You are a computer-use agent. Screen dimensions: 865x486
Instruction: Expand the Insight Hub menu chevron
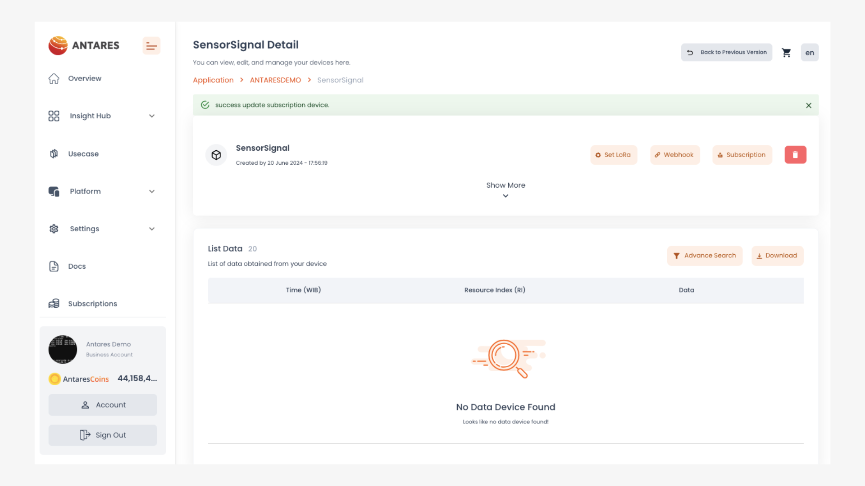[x=152, y=116]
